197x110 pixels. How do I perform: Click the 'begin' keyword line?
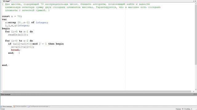[6, 28]
